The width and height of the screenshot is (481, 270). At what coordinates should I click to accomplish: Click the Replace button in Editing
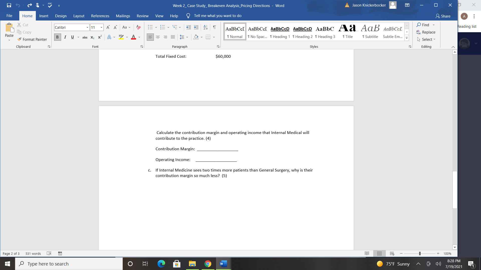[x=426, y=32]
